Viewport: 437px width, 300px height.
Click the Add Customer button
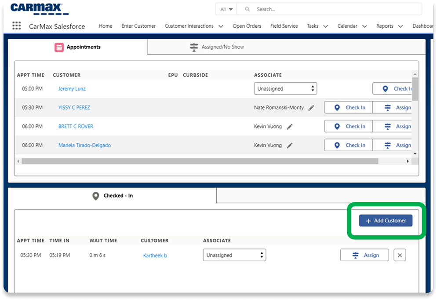coord(386,220)
